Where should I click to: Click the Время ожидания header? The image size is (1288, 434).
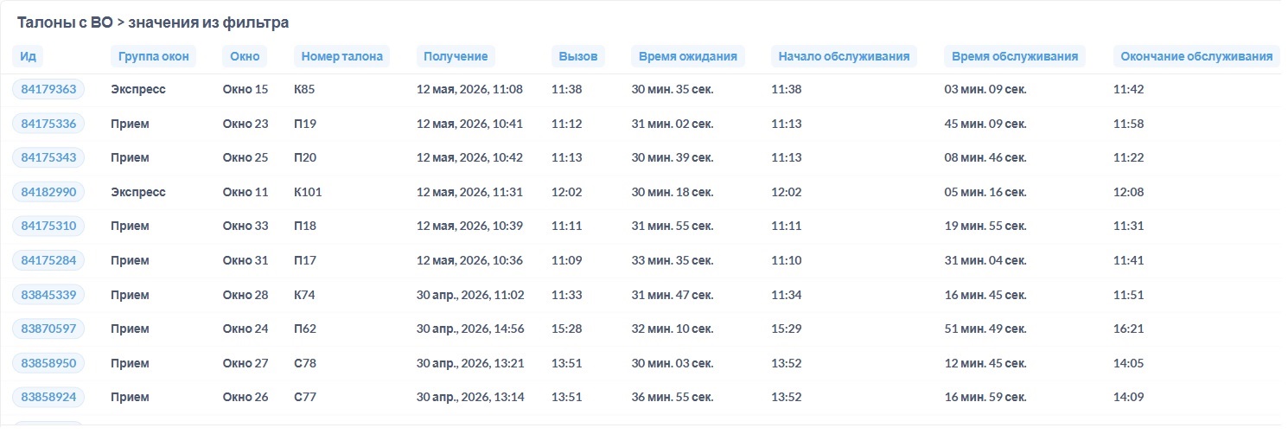coord(688,56)
